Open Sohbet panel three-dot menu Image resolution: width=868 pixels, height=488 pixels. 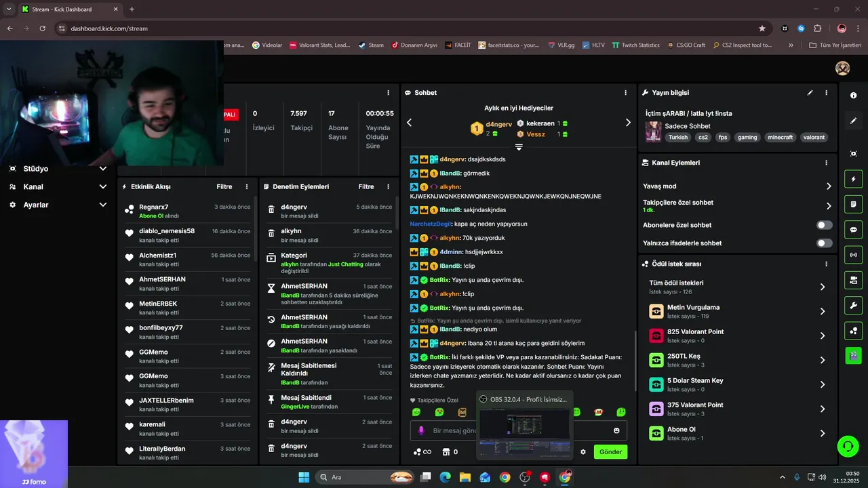[625, 93]
